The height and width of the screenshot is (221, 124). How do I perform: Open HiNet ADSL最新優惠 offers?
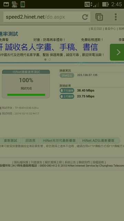100,141
